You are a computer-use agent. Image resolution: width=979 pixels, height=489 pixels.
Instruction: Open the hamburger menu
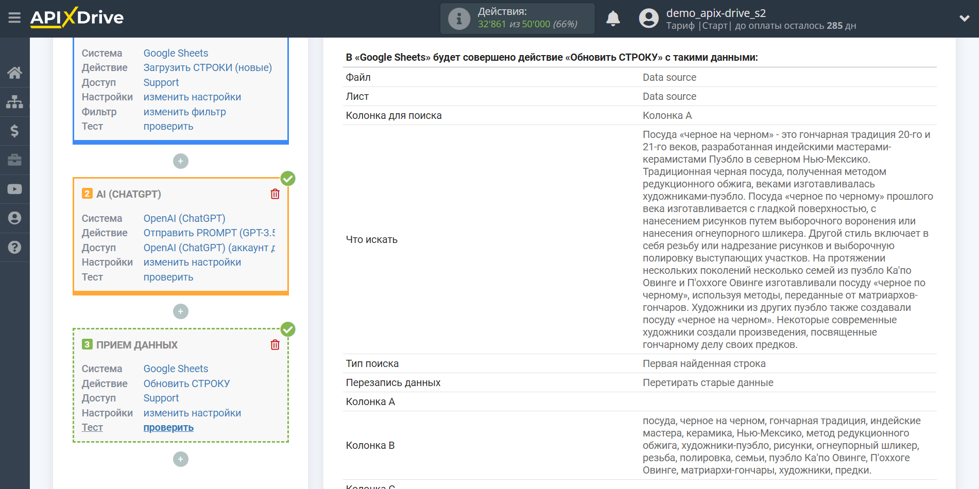tap(14, 18)
